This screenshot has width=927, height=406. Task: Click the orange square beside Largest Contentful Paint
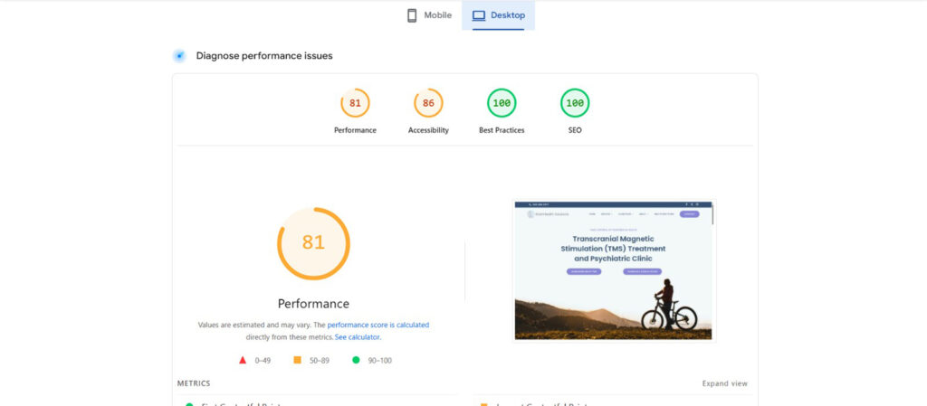[484, 404]
